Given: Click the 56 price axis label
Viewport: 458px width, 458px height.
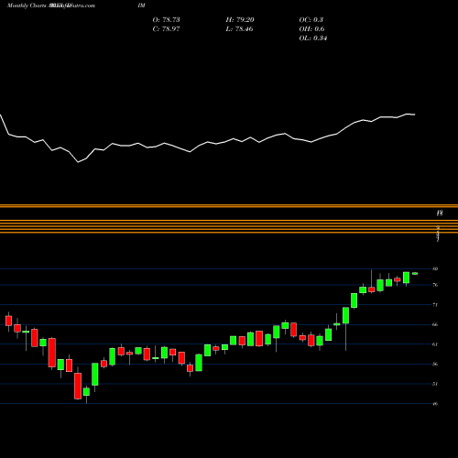Looking at the screenshot, I should pos(435,364).
